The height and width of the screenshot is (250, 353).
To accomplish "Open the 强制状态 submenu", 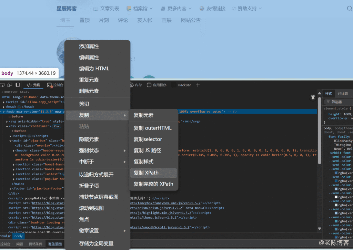I will tap(98, 150).
